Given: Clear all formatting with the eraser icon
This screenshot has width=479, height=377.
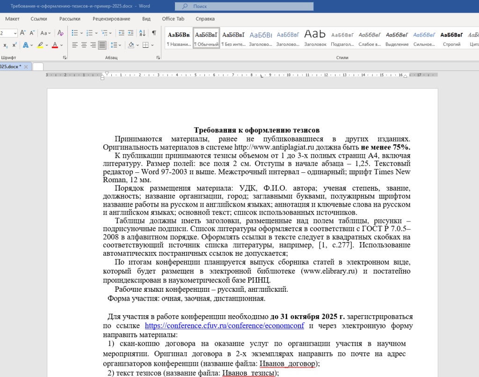Looking at the screenshot, I should [x=60, y=33].
